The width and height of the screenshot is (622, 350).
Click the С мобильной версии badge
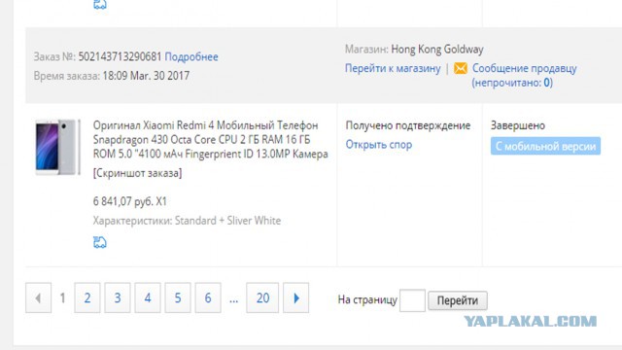(545, 146)
